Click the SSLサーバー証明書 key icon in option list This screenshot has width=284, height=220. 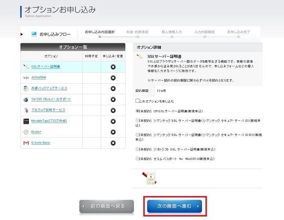[26, 66]
